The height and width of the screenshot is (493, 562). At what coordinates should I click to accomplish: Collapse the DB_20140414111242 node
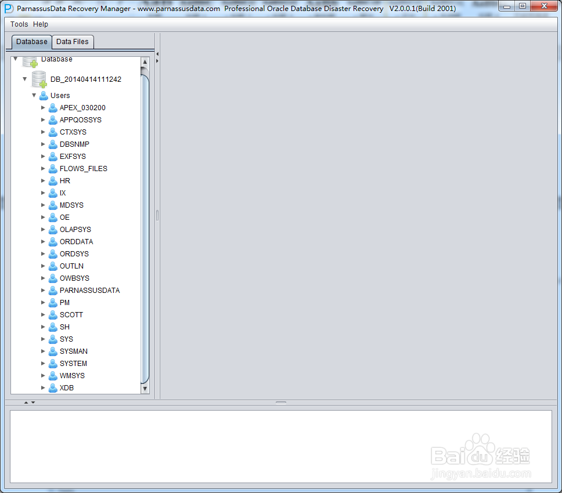tap(25, 79)
